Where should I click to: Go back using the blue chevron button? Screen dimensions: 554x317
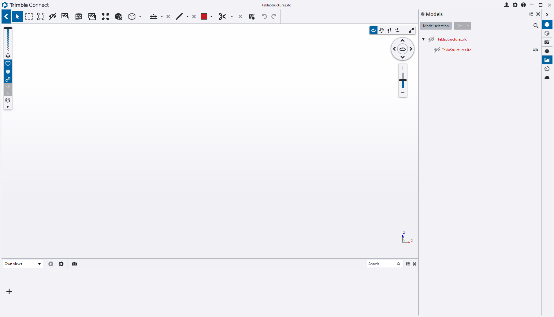click(6, 16)
